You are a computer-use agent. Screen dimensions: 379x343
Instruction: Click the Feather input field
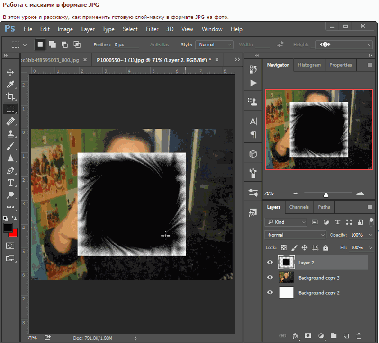click(x=126, y=44)
